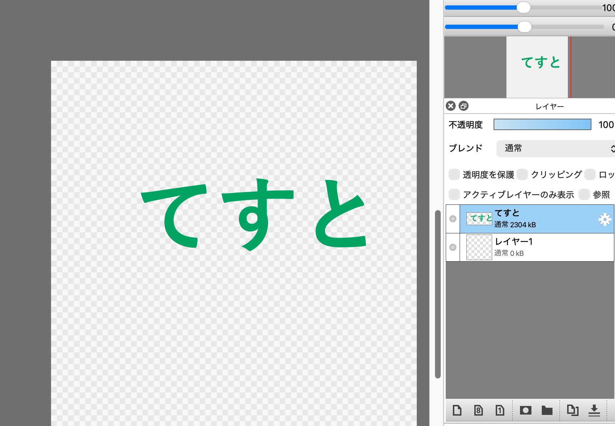This screenshot has width=615, height=426.
Task: Create a new layer with the blank page icon
Action: pos(457,410)
